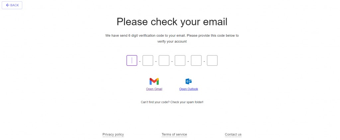Click the Please check your email heading
Image resolution: width=340 pixels, height=140 pixels.
pos(172,22)
